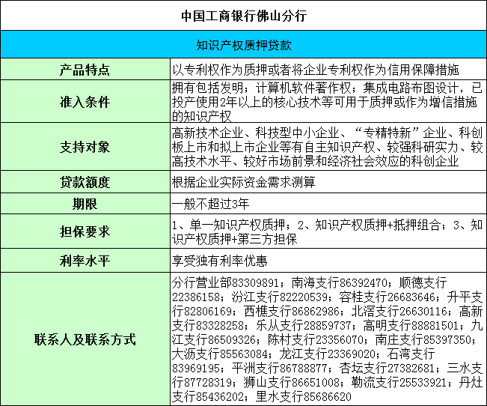
Task: Click the 利率水平 label cell
Action: click(85, 261)
